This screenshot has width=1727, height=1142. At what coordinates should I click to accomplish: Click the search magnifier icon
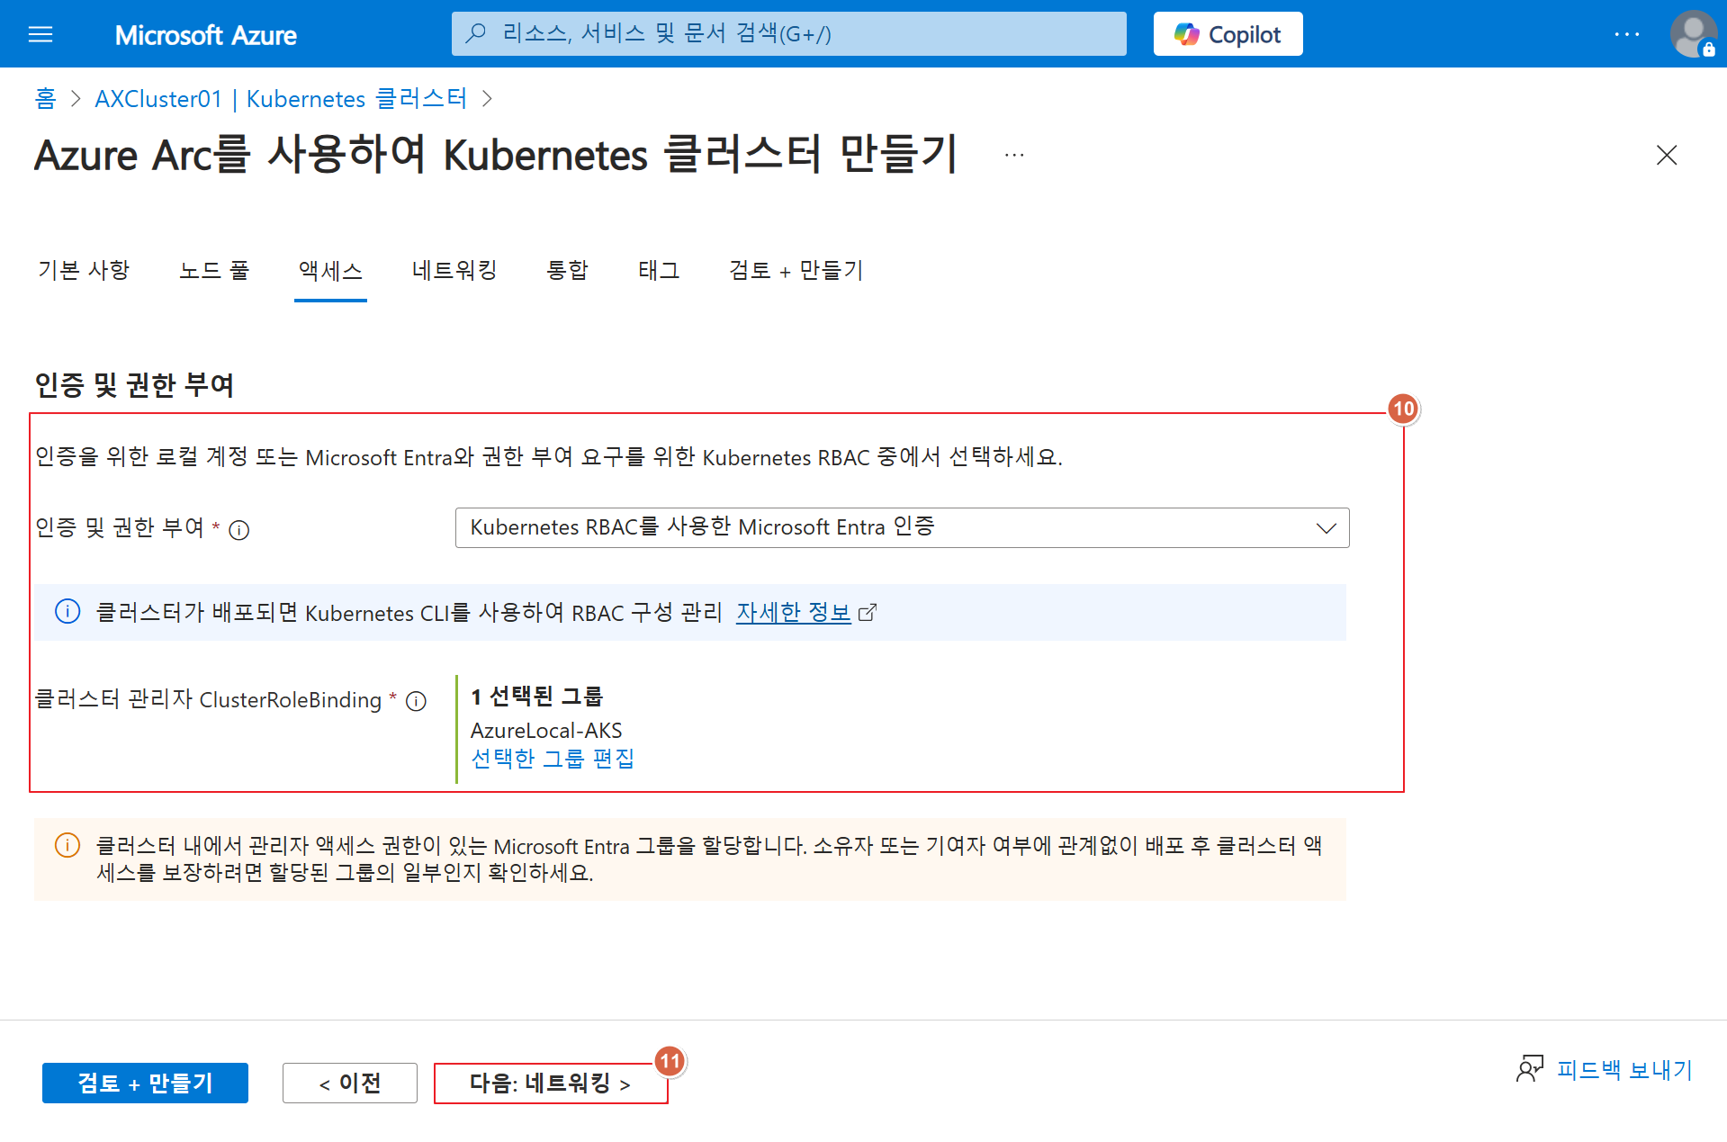pyautogui.click(x=476, y=33)
